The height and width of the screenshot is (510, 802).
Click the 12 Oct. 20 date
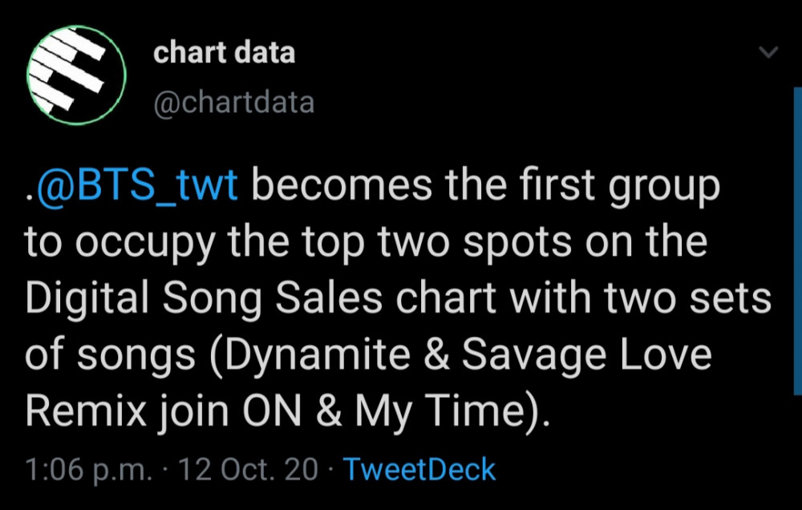248,469
